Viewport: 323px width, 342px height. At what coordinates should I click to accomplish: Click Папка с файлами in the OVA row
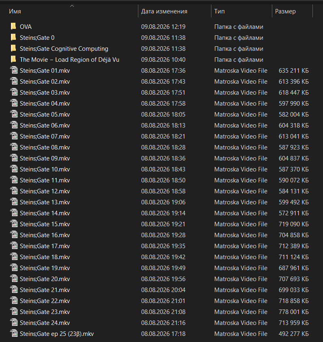point(239,27)
